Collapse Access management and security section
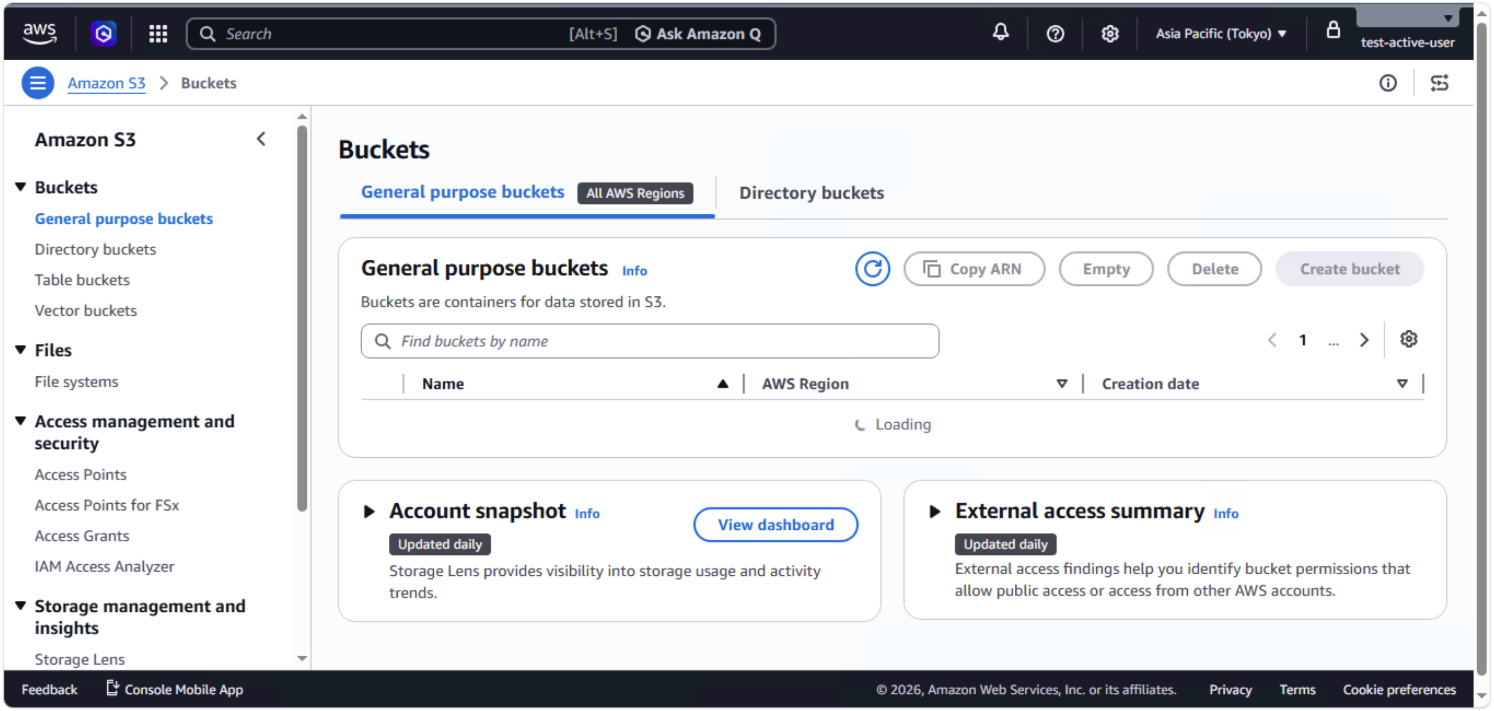Image resolution: width=1494 pixels, height=711 pixels. [x=20, y=421]
